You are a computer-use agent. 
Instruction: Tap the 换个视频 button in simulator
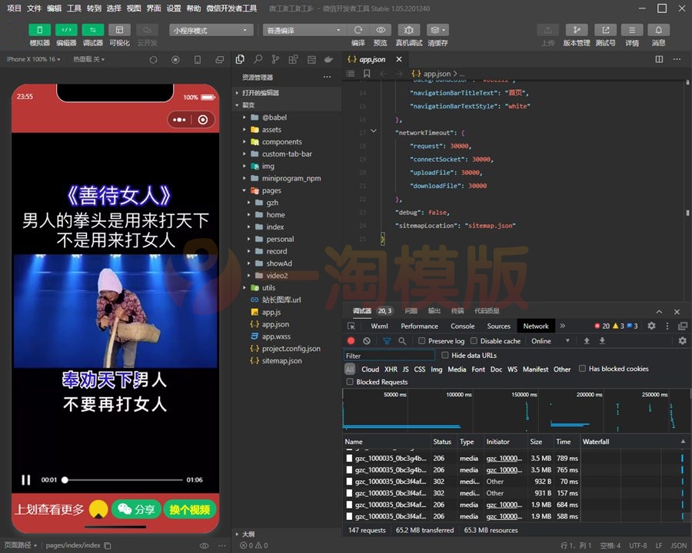click(190, 510)
